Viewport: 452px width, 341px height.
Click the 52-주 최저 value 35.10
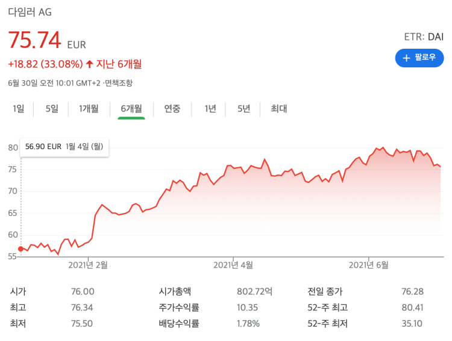[412, 324]
